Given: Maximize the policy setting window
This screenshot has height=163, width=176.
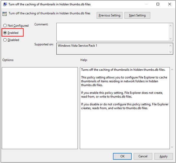Looking at the screenshot, I should click(158, 4).
